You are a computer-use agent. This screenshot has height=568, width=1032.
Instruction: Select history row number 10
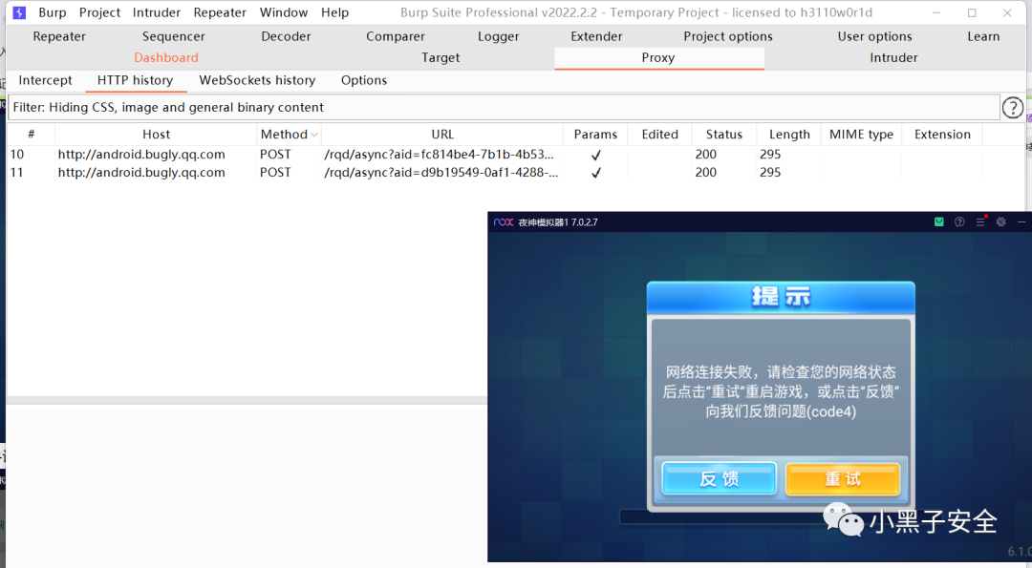click(x=495, y=155)
